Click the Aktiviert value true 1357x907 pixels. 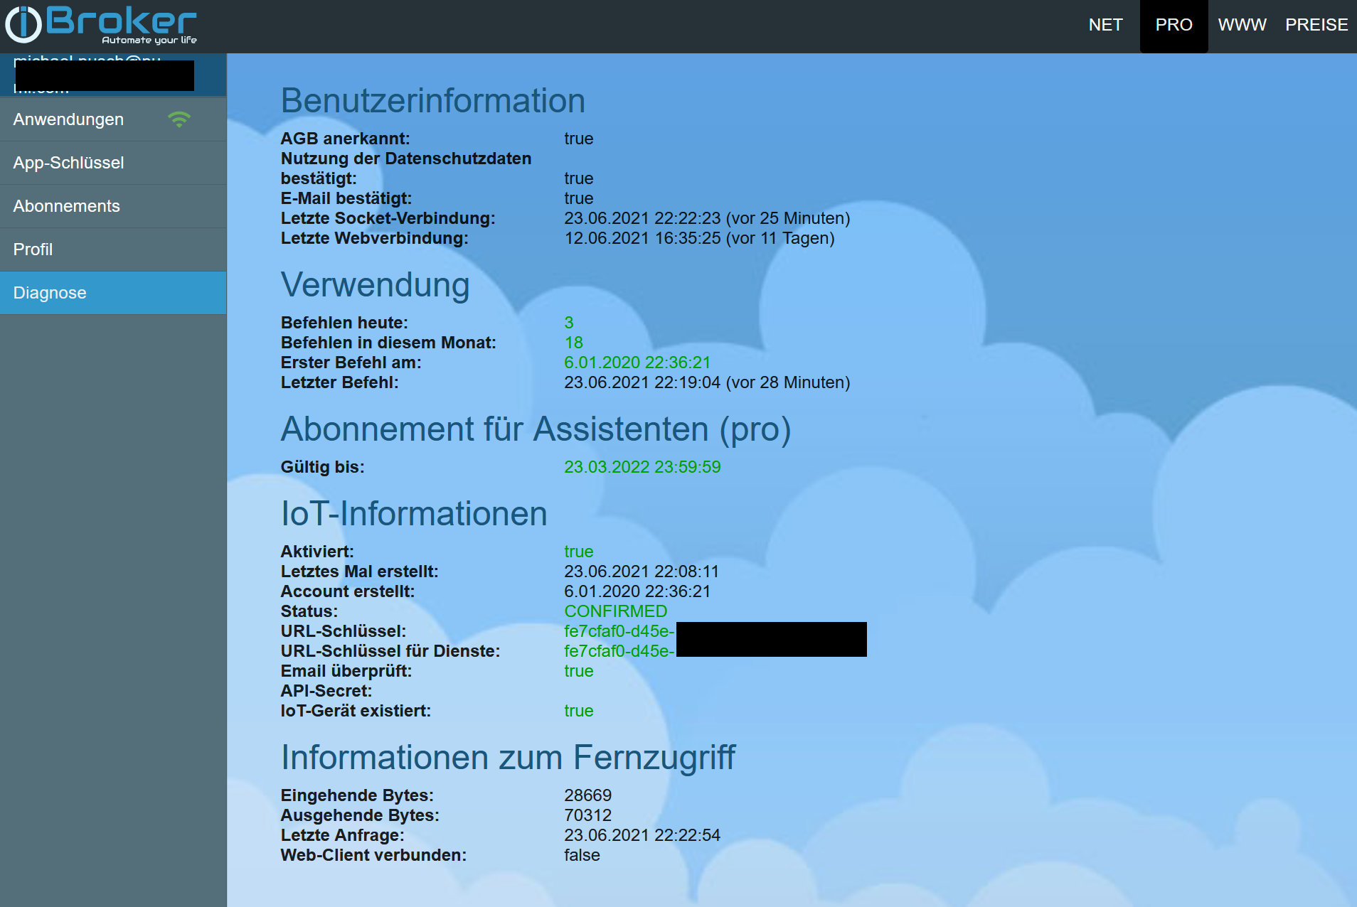click(578, 552)
